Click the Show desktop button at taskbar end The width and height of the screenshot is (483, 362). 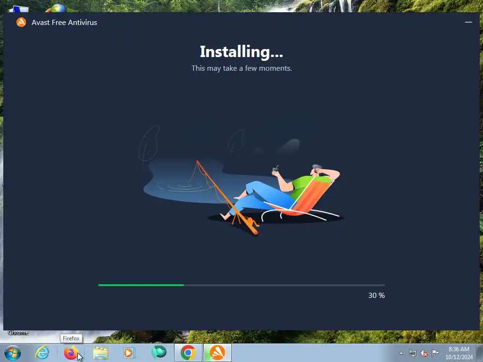coord(480,353)
